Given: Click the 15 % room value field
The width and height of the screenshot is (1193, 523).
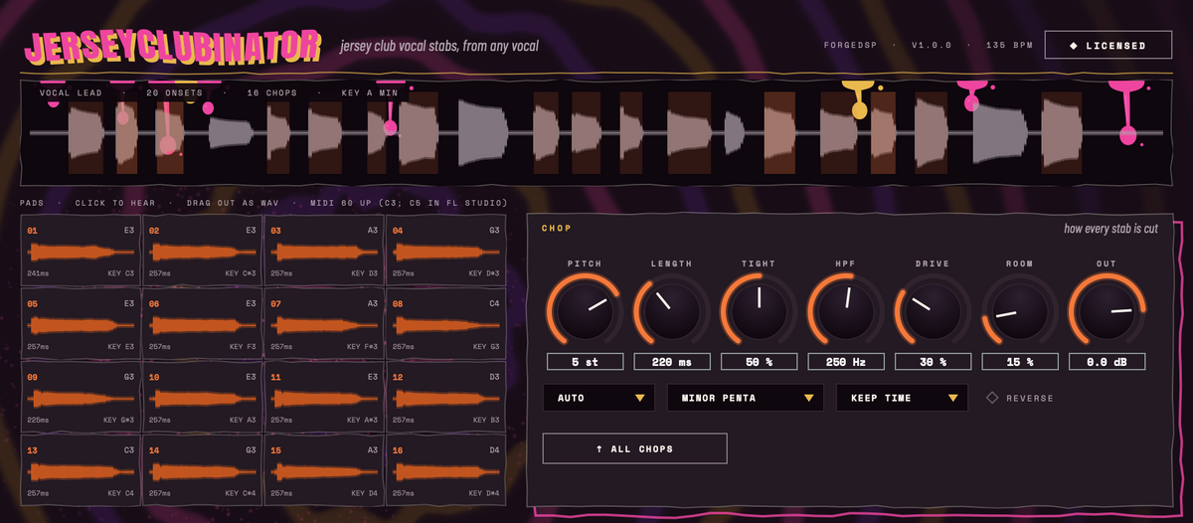Looking at the screenshot, I should [x=1020, y=362].
